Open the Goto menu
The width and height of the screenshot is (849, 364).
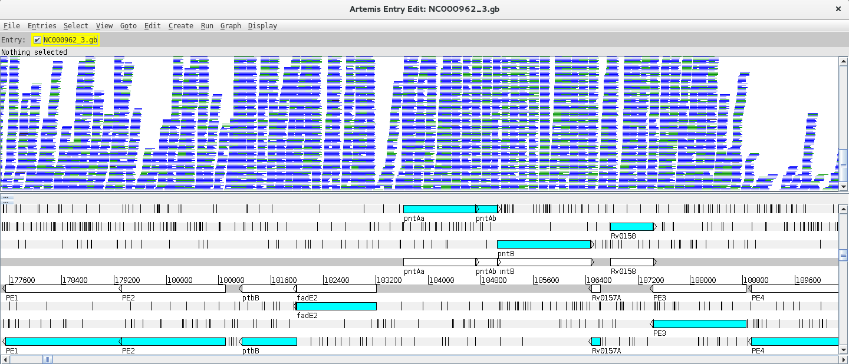[129, 26]
